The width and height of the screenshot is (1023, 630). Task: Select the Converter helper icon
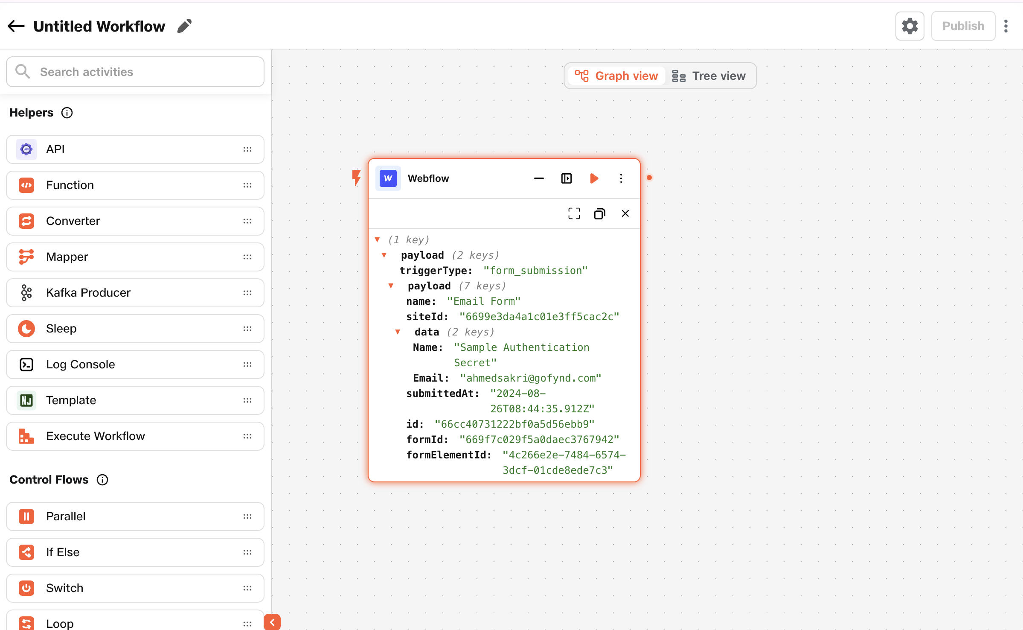point(26,221)
